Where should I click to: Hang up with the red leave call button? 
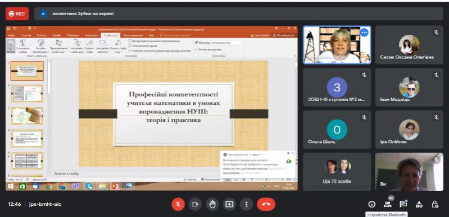tap(266, 204)
